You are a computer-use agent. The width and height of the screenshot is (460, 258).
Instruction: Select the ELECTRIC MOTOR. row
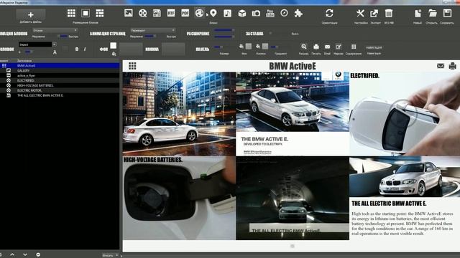click(x=60, y=90)
